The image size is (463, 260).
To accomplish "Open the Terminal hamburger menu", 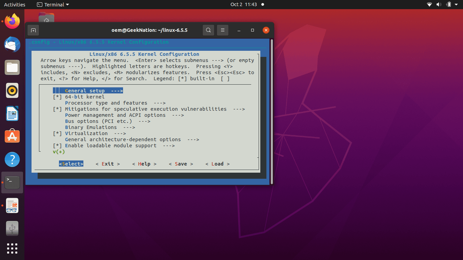I will pyautogui.click(x=223, y=30).
